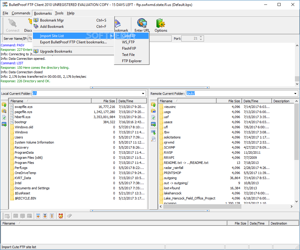Select the Windows.old folder
The width and height of the screenshot is (300, 250).
24,127
